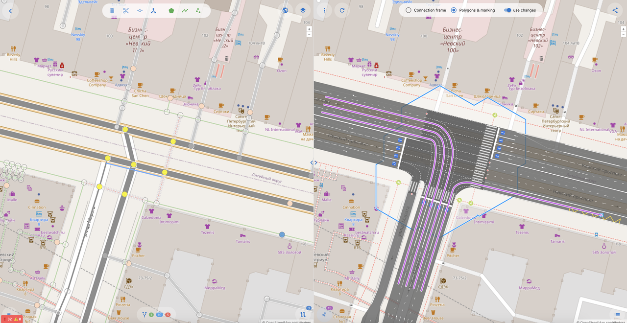Select the Polygons & marking radio option
Image resolution: width=627 pixels, height=323 pixels.
tap(454, 10)
